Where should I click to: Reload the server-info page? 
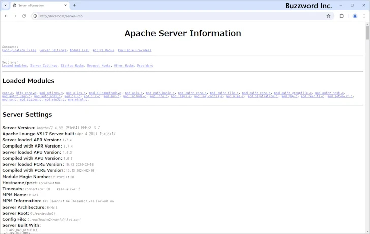pyautogui.click(x=24, y=16)
